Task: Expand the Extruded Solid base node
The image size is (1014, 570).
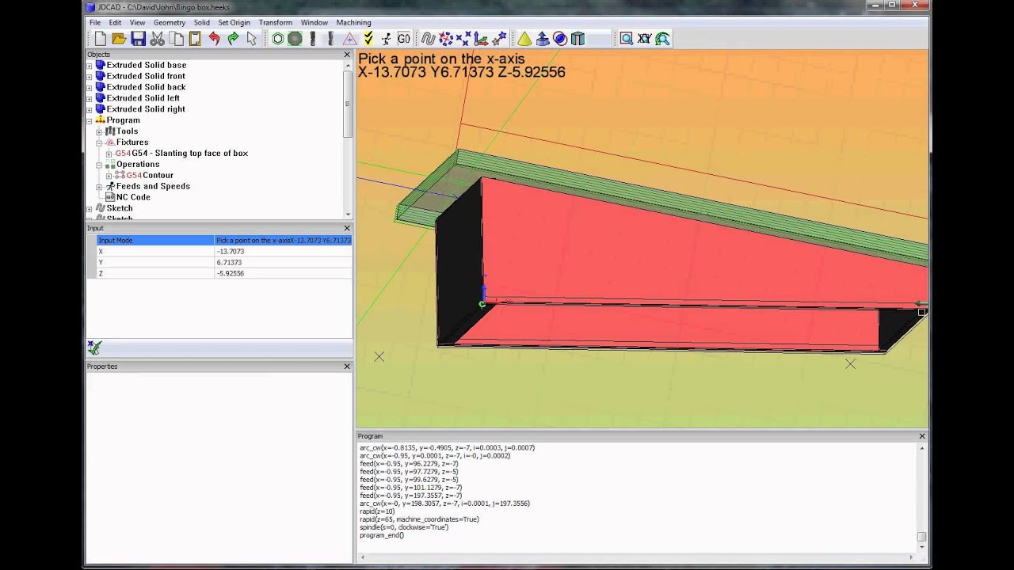Action: [90, 66]
